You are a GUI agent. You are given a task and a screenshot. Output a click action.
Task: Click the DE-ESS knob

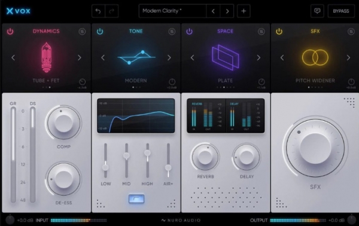pos(63,179)
